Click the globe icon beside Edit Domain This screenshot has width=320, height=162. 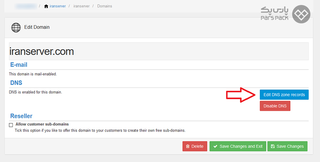point(16,27)
